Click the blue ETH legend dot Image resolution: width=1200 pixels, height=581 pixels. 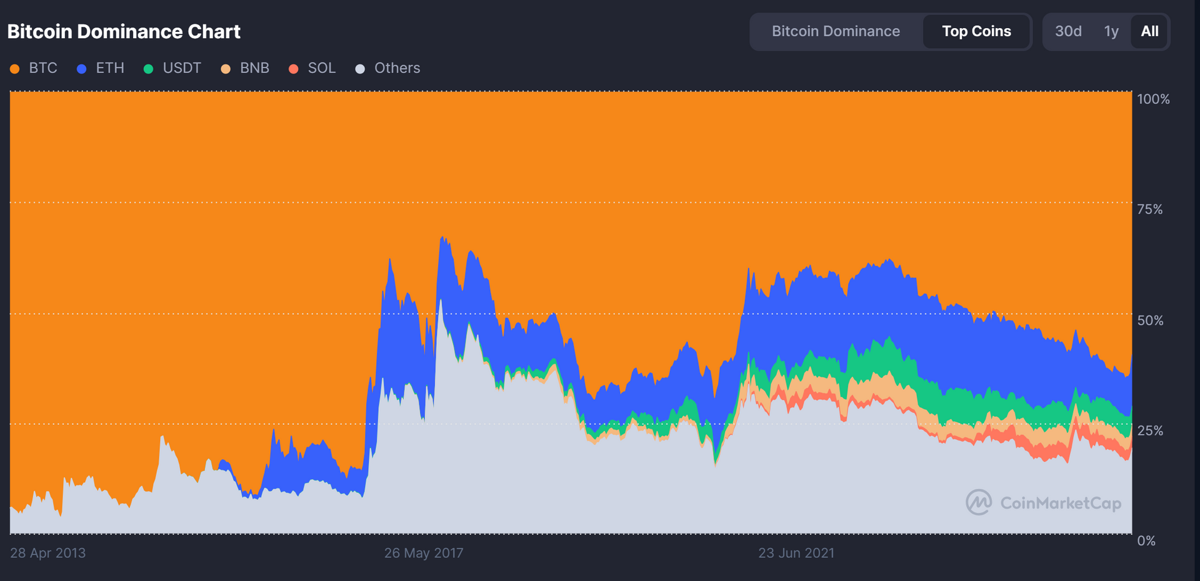pos(81,69)
